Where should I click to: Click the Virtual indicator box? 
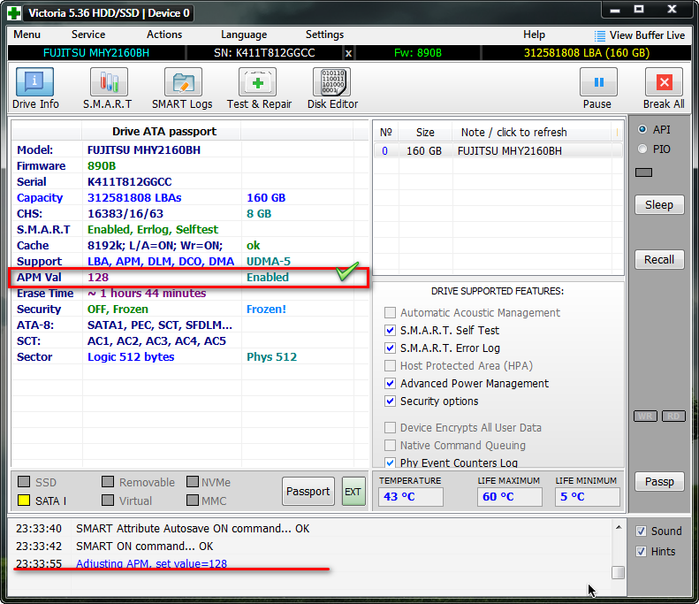pos(108,500)
